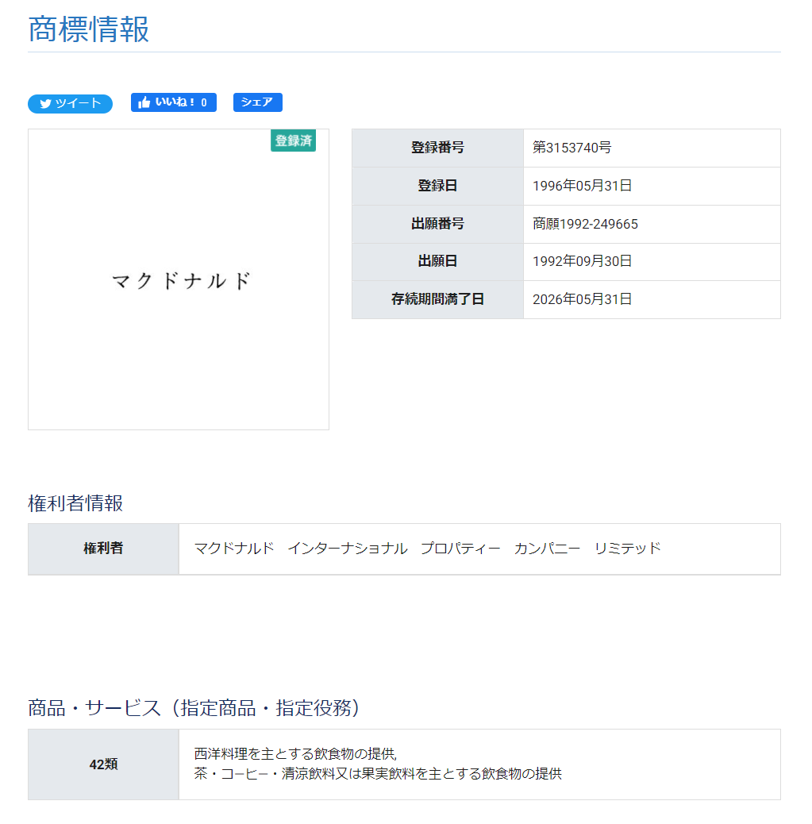Click the 登録番号 header cell
The width and height of the screenshot is (812, 824).
438,148
